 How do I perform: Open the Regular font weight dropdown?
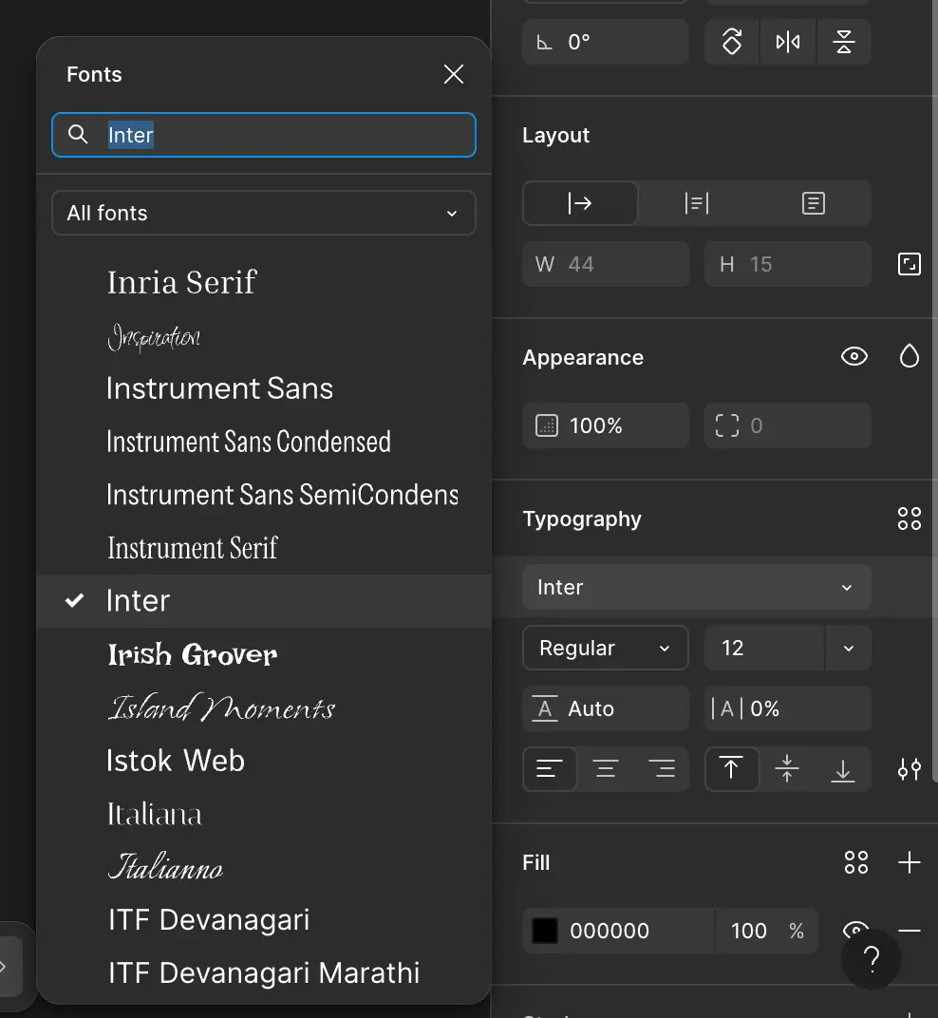[x=605, y=649]
